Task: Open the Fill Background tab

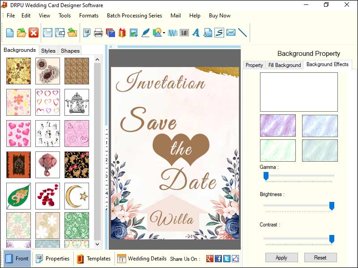Action: coord(285,65)
